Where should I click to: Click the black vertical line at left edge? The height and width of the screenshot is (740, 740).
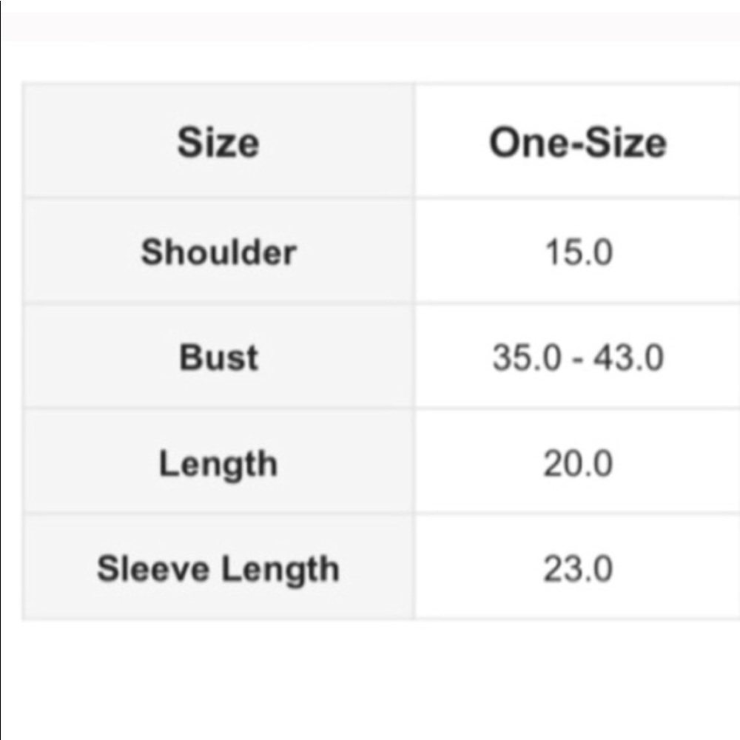(x=1, y=370)
